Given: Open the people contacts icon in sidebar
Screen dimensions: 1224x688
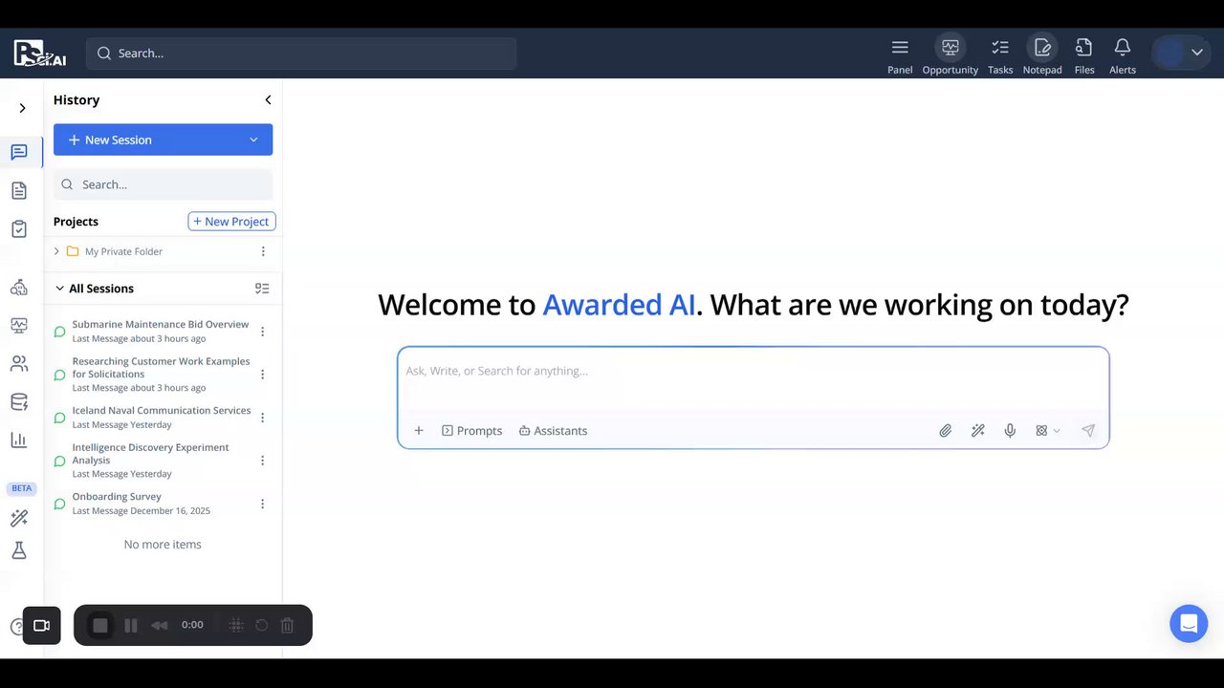Looking at the screenshot, I should pyautogui.click(x=19, y=363).
